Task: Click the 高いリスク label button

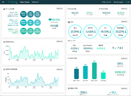Action: [120, 66]
